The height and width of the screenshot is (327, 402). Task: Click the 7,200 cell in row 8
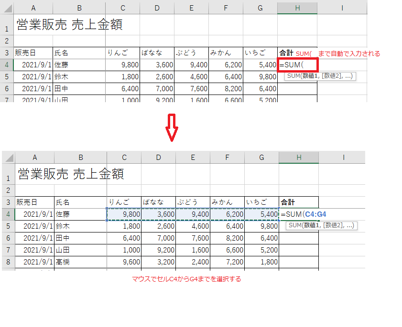pyautogui.click(x=227, y=262)
